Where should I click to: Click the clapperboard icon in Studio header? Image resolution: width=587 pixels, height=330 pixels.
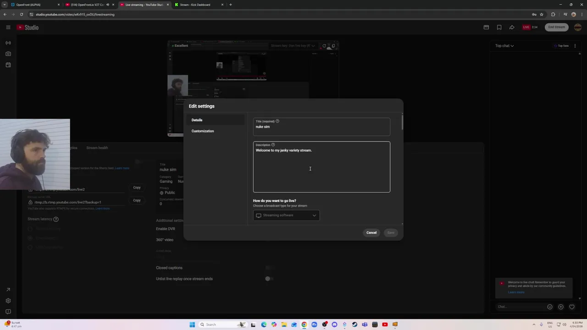[486, 27]
